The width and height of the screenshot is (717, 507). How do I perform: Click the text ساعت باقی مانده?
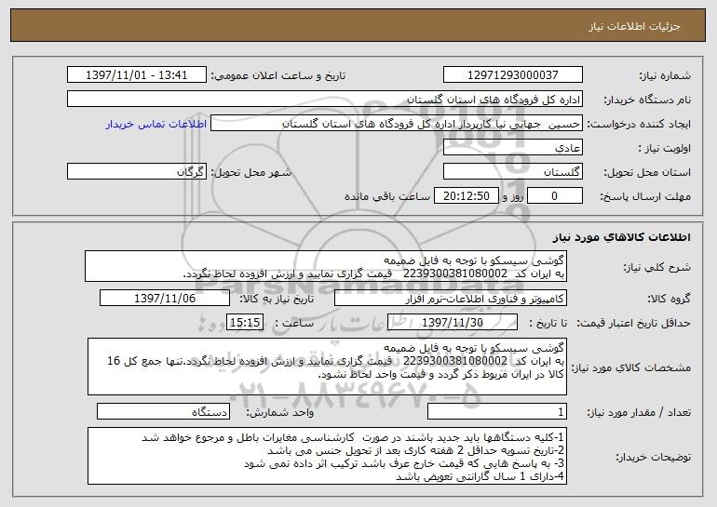point(387,196)
